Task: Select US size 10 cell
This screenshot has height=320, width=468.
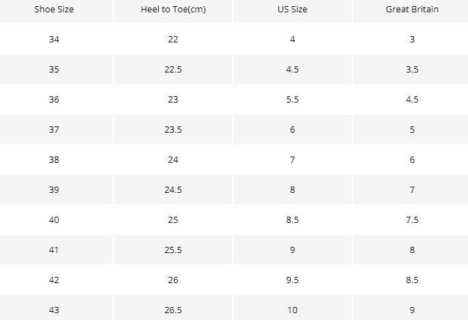Action: (x=293, y=308)
